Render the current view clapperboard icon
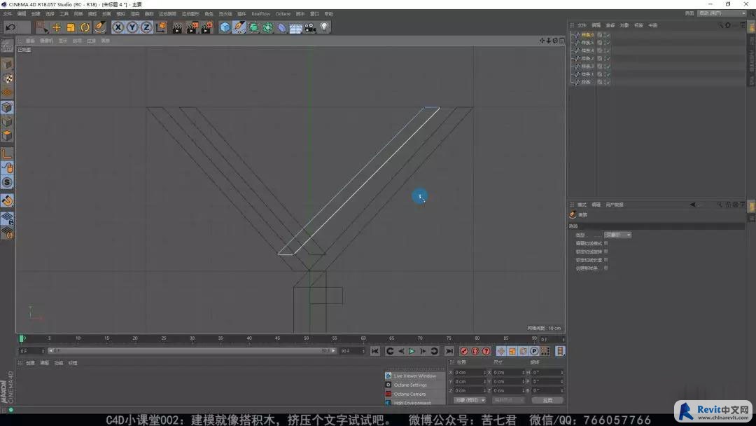This screenshot has width=756, height=426. [x=177, y=27]
